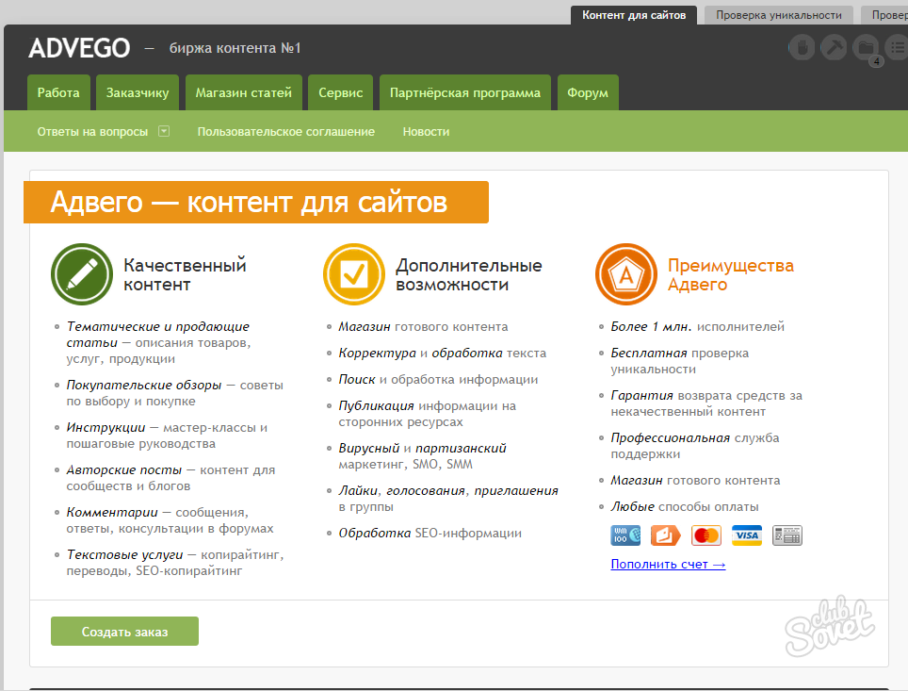Click биржа контента №1 tagline
908x691 pixels.
coord(235,48)
